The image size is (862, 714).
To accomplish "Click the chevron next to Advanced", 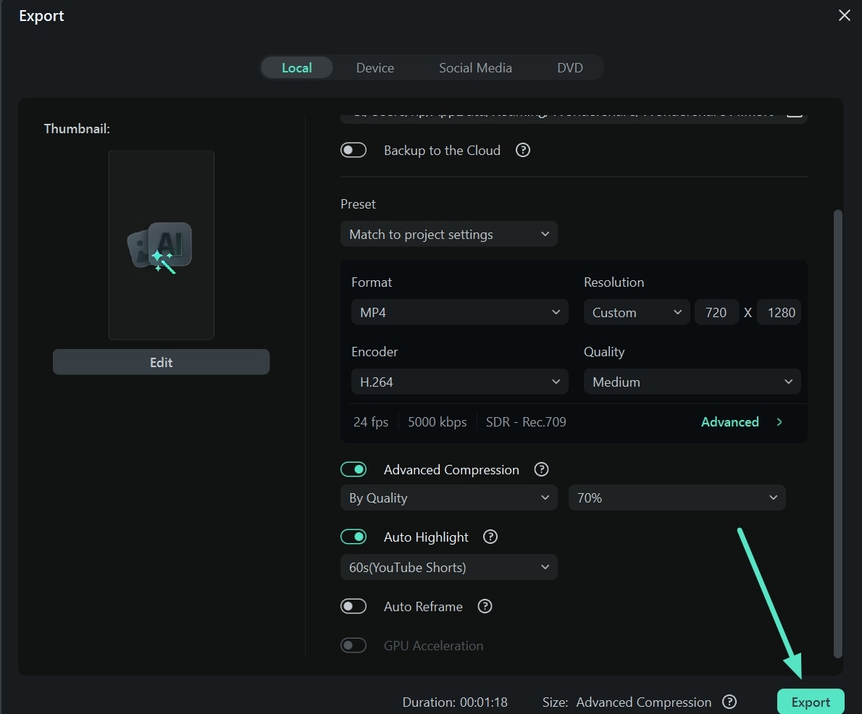I will 779,421.
